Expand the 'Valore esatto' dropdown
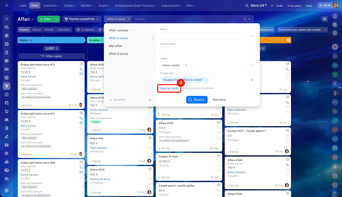The image size is (342, 197). (x=175, y=65)
